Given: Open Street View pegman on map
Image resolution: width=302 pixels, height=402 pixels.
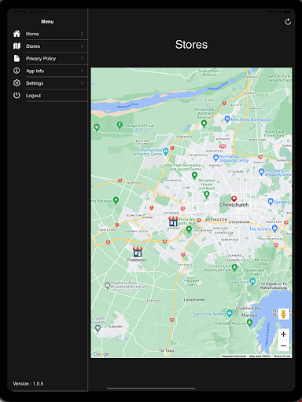Looking at the screenshot, I should (283, 314).
